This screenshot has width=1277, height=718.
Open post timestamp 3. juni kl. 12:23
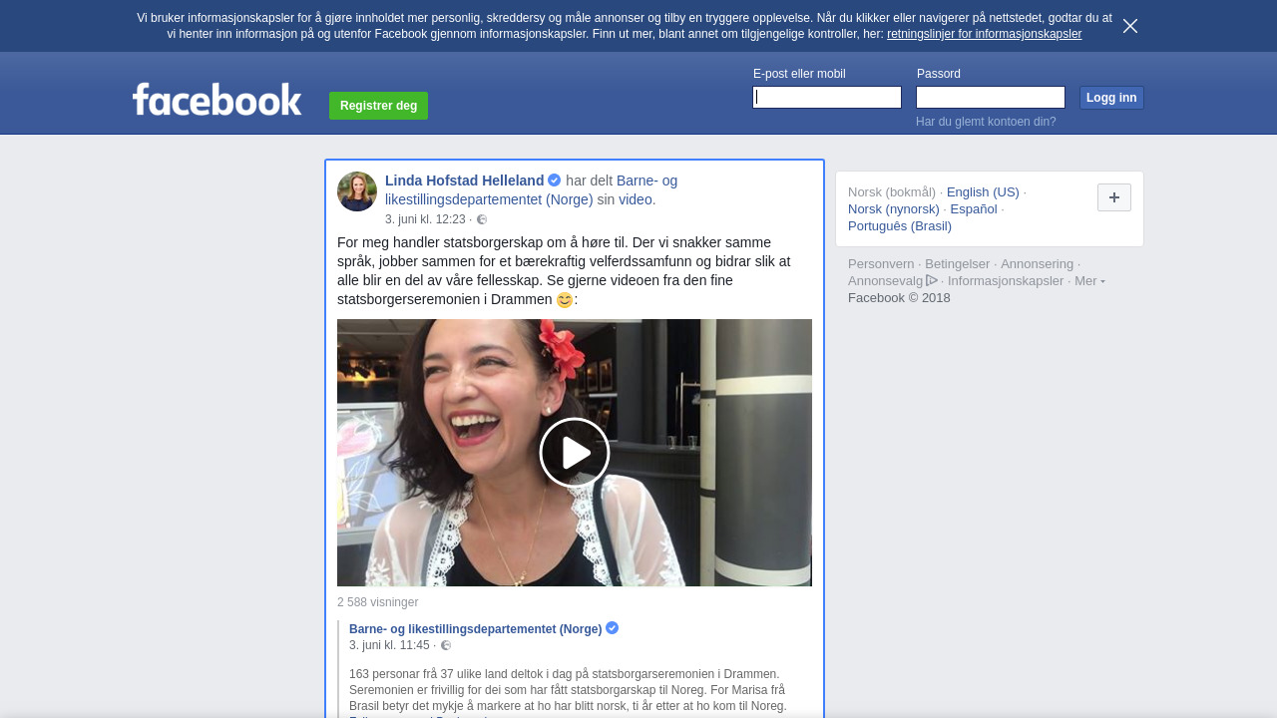click(x=425, y=219)
